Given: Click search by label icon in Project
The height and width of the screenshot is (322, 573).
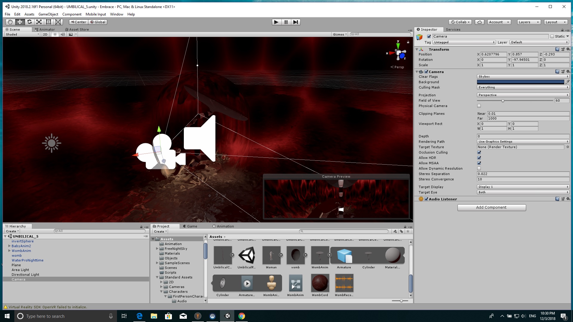Looking at the screenshot, I should click(x=401, y=231).
